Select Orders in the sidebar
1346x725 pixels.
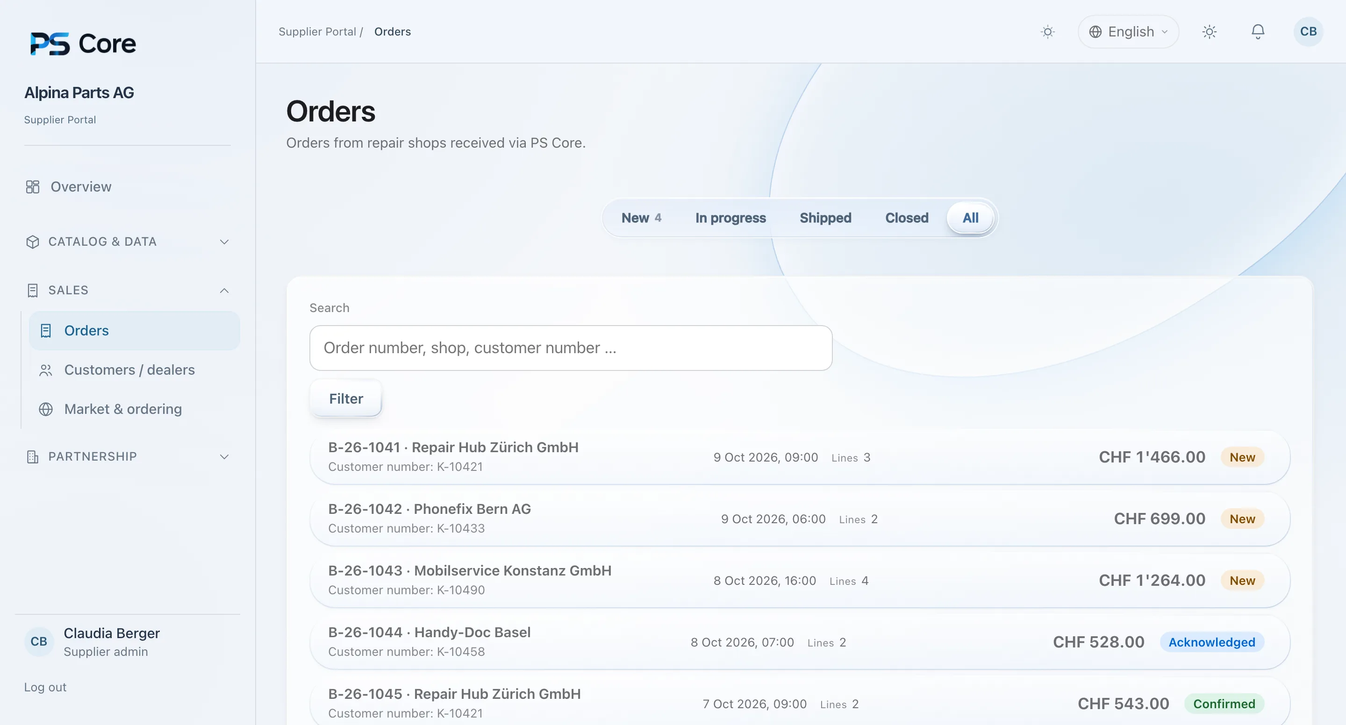(134, 331)
